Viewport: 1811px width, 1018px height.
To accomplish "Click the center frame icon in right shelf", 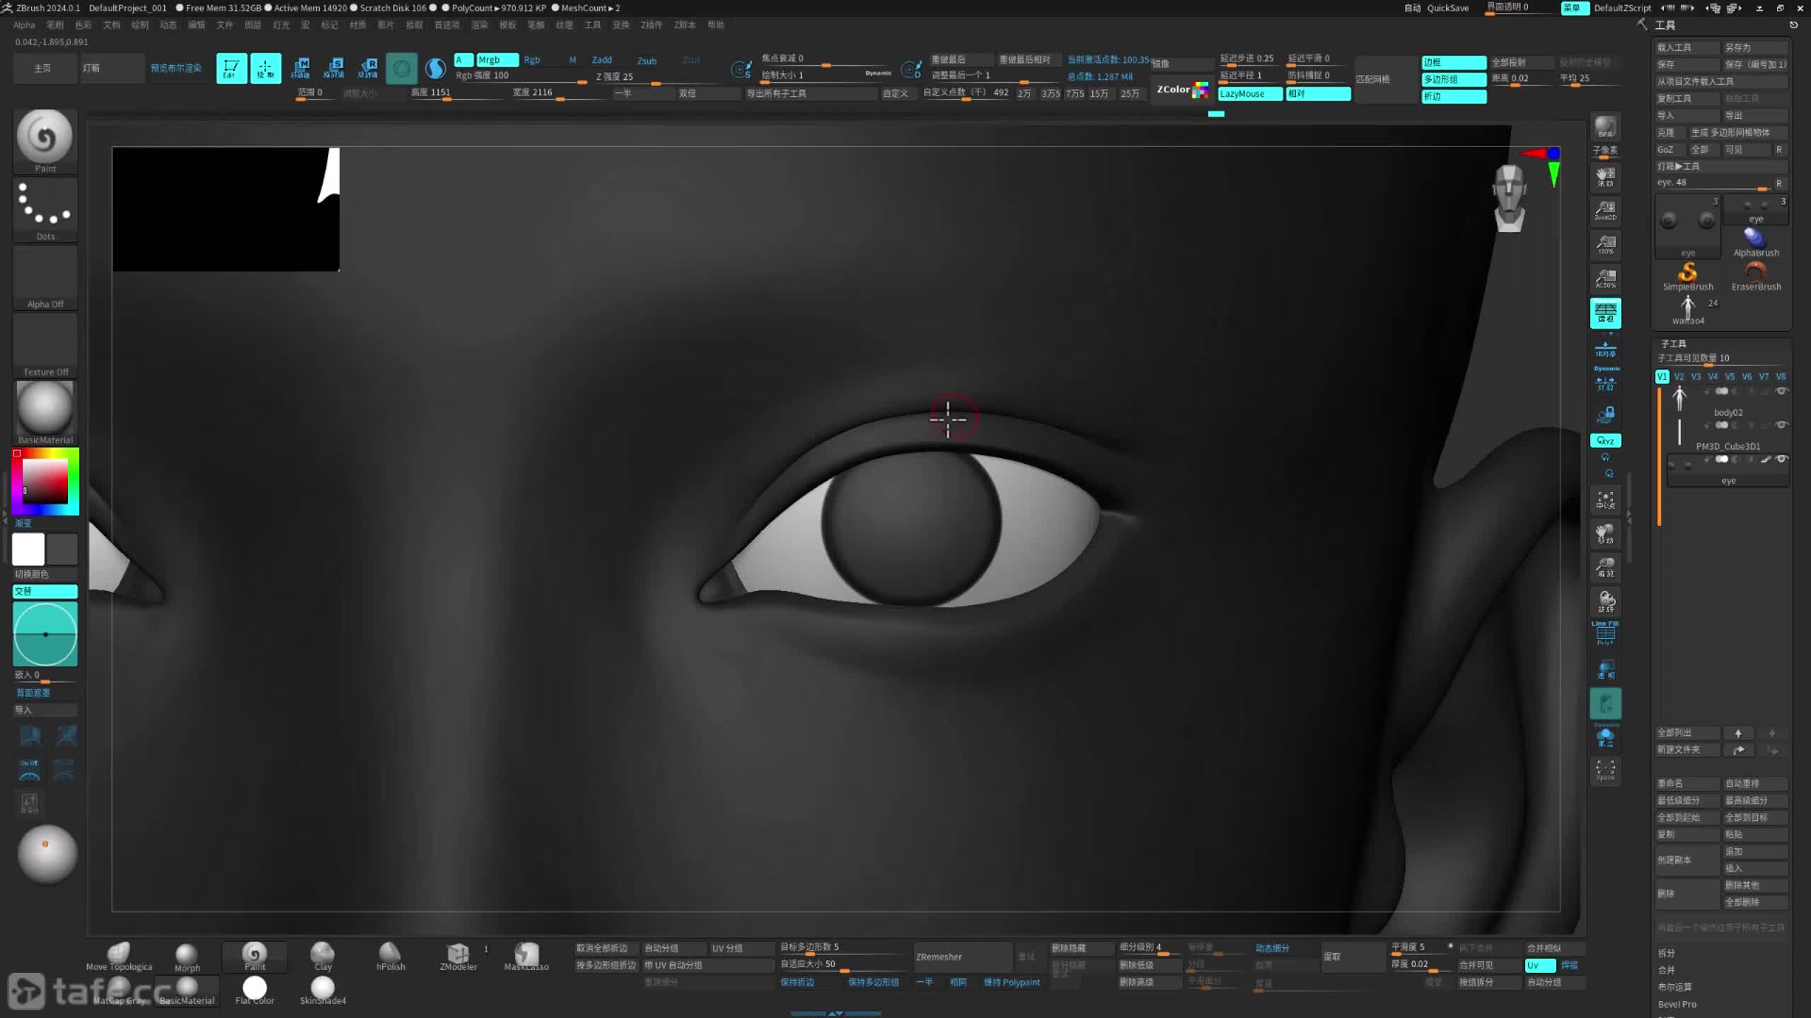I will tap(1605, 500).
